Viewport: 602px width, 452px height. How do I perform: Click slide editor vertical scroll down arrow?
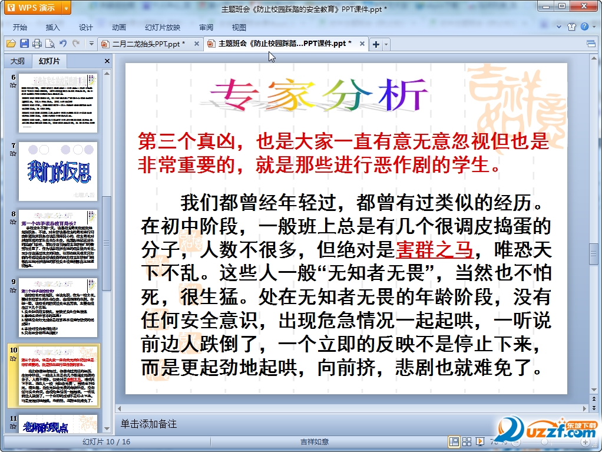point(594,390)
